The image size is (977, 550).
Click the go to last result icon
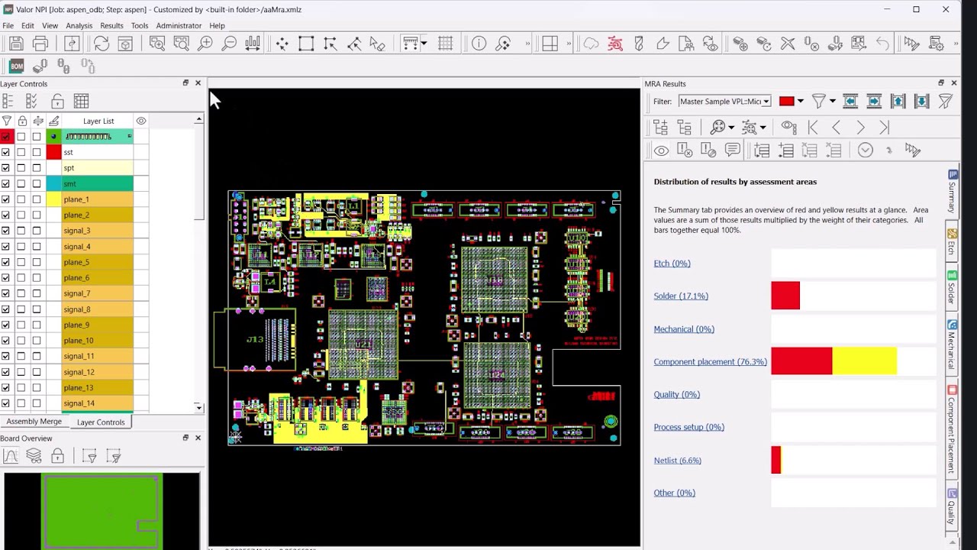pos(885,128)
